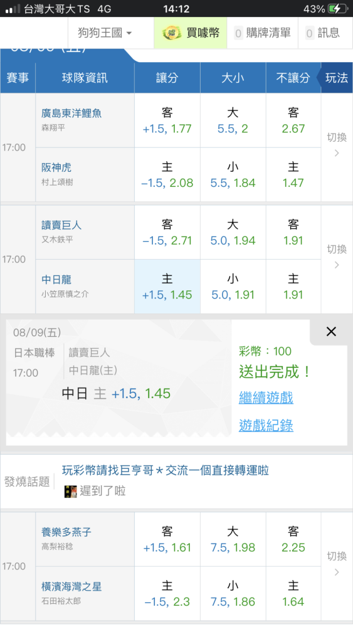Expand 切換 chevron for 廣島東洋鯉魚 game
This screenshot has height=627, width=353.
pos(337,147)
